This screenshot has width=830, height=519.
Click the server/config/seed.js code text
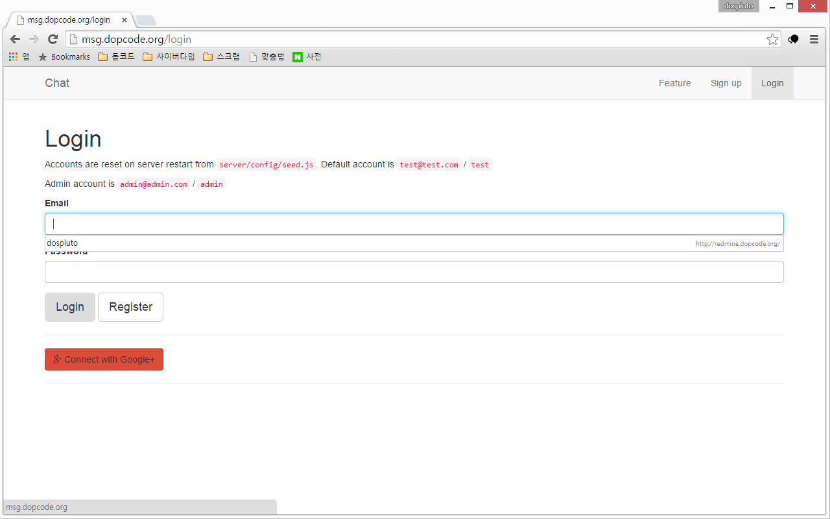click(267, 165)
